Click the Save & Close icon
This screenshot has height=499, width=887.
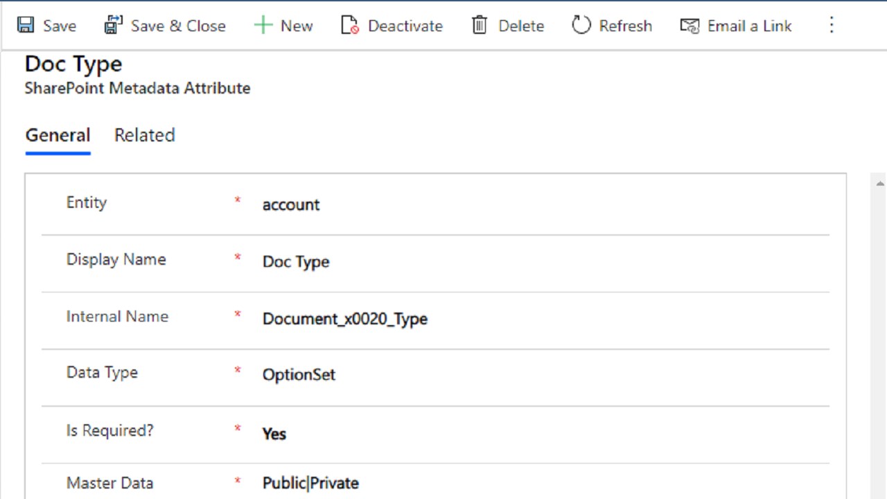click(x=113, y=26)
